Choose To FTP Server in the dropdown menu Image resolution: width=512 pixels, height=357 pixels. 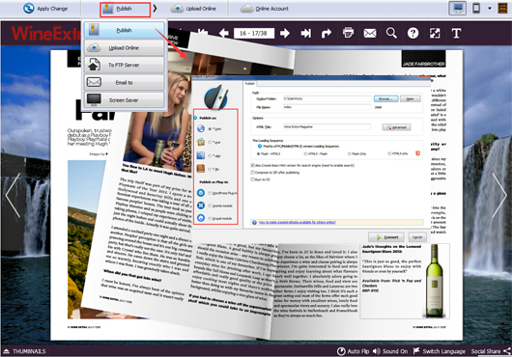124,66
